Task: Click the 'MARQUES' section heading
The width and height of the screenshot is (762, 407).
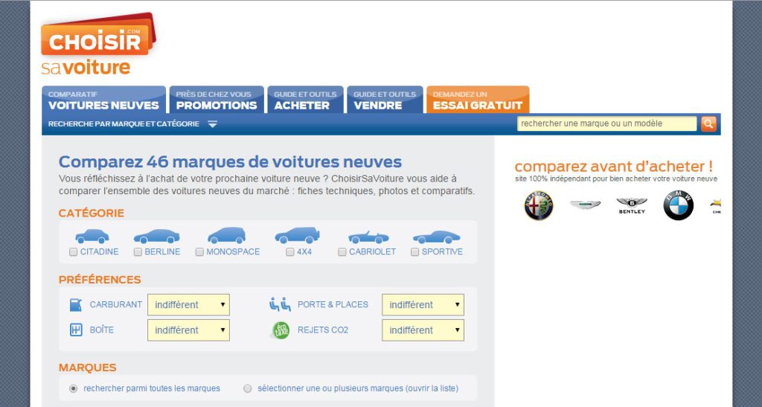Action: click(88, 368)
